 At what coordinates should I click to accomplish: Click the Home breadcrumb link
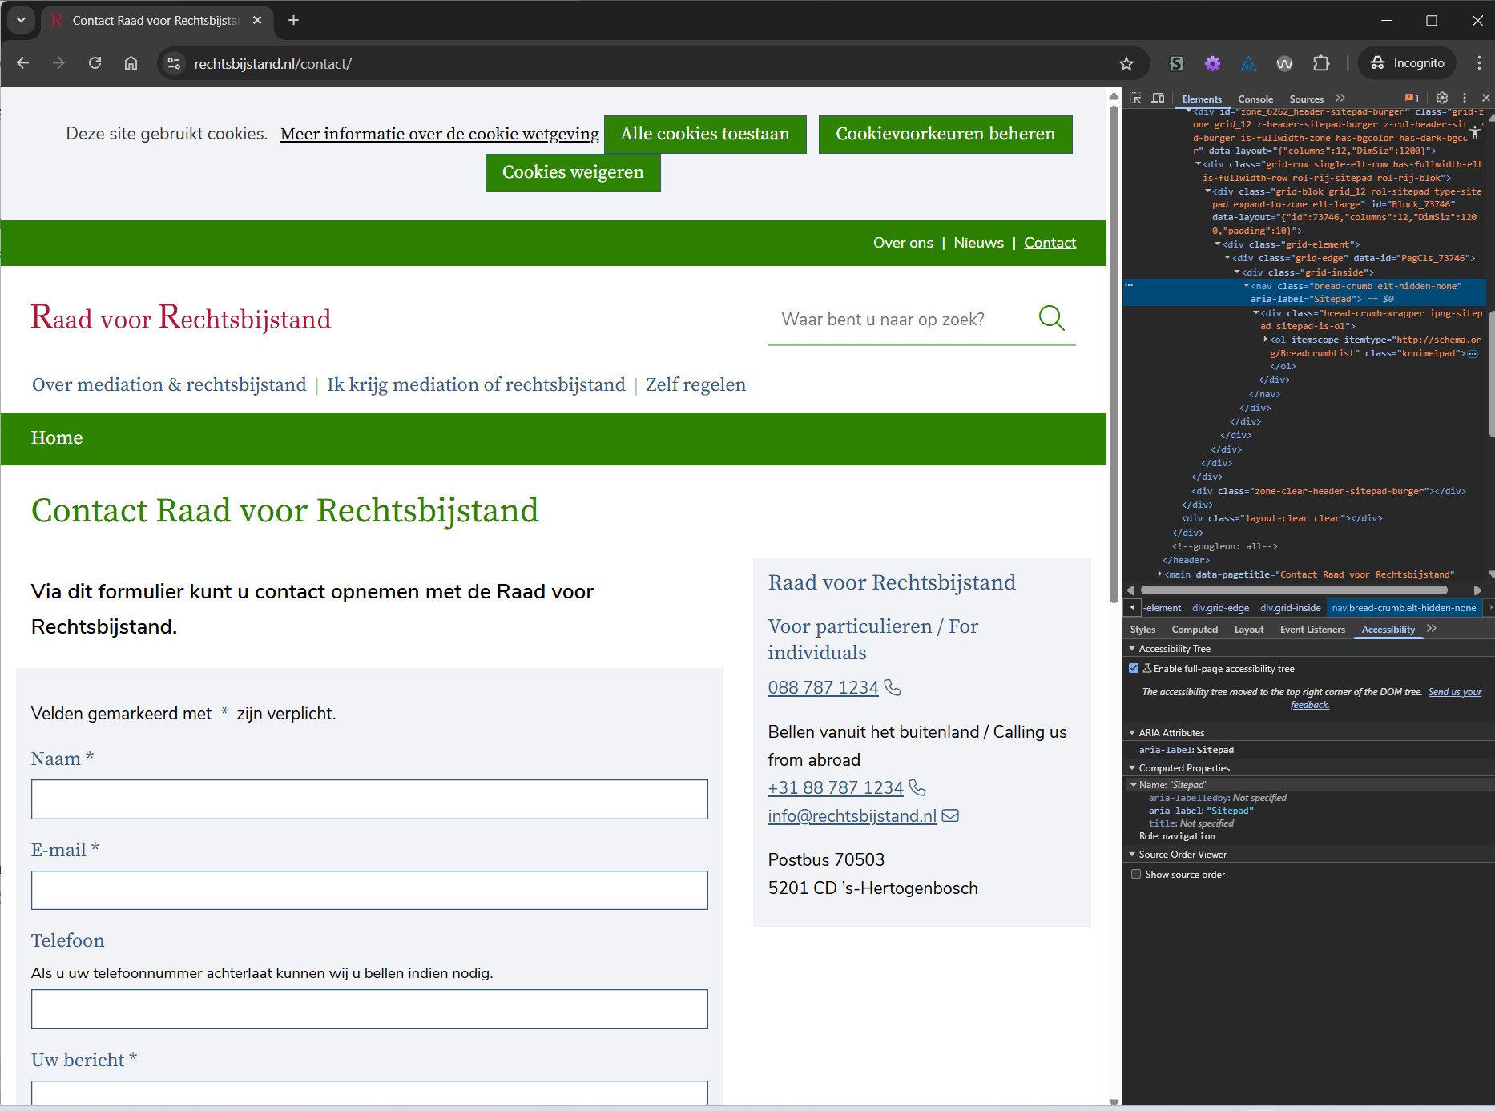pyautogui.click(x=57, y=437)
